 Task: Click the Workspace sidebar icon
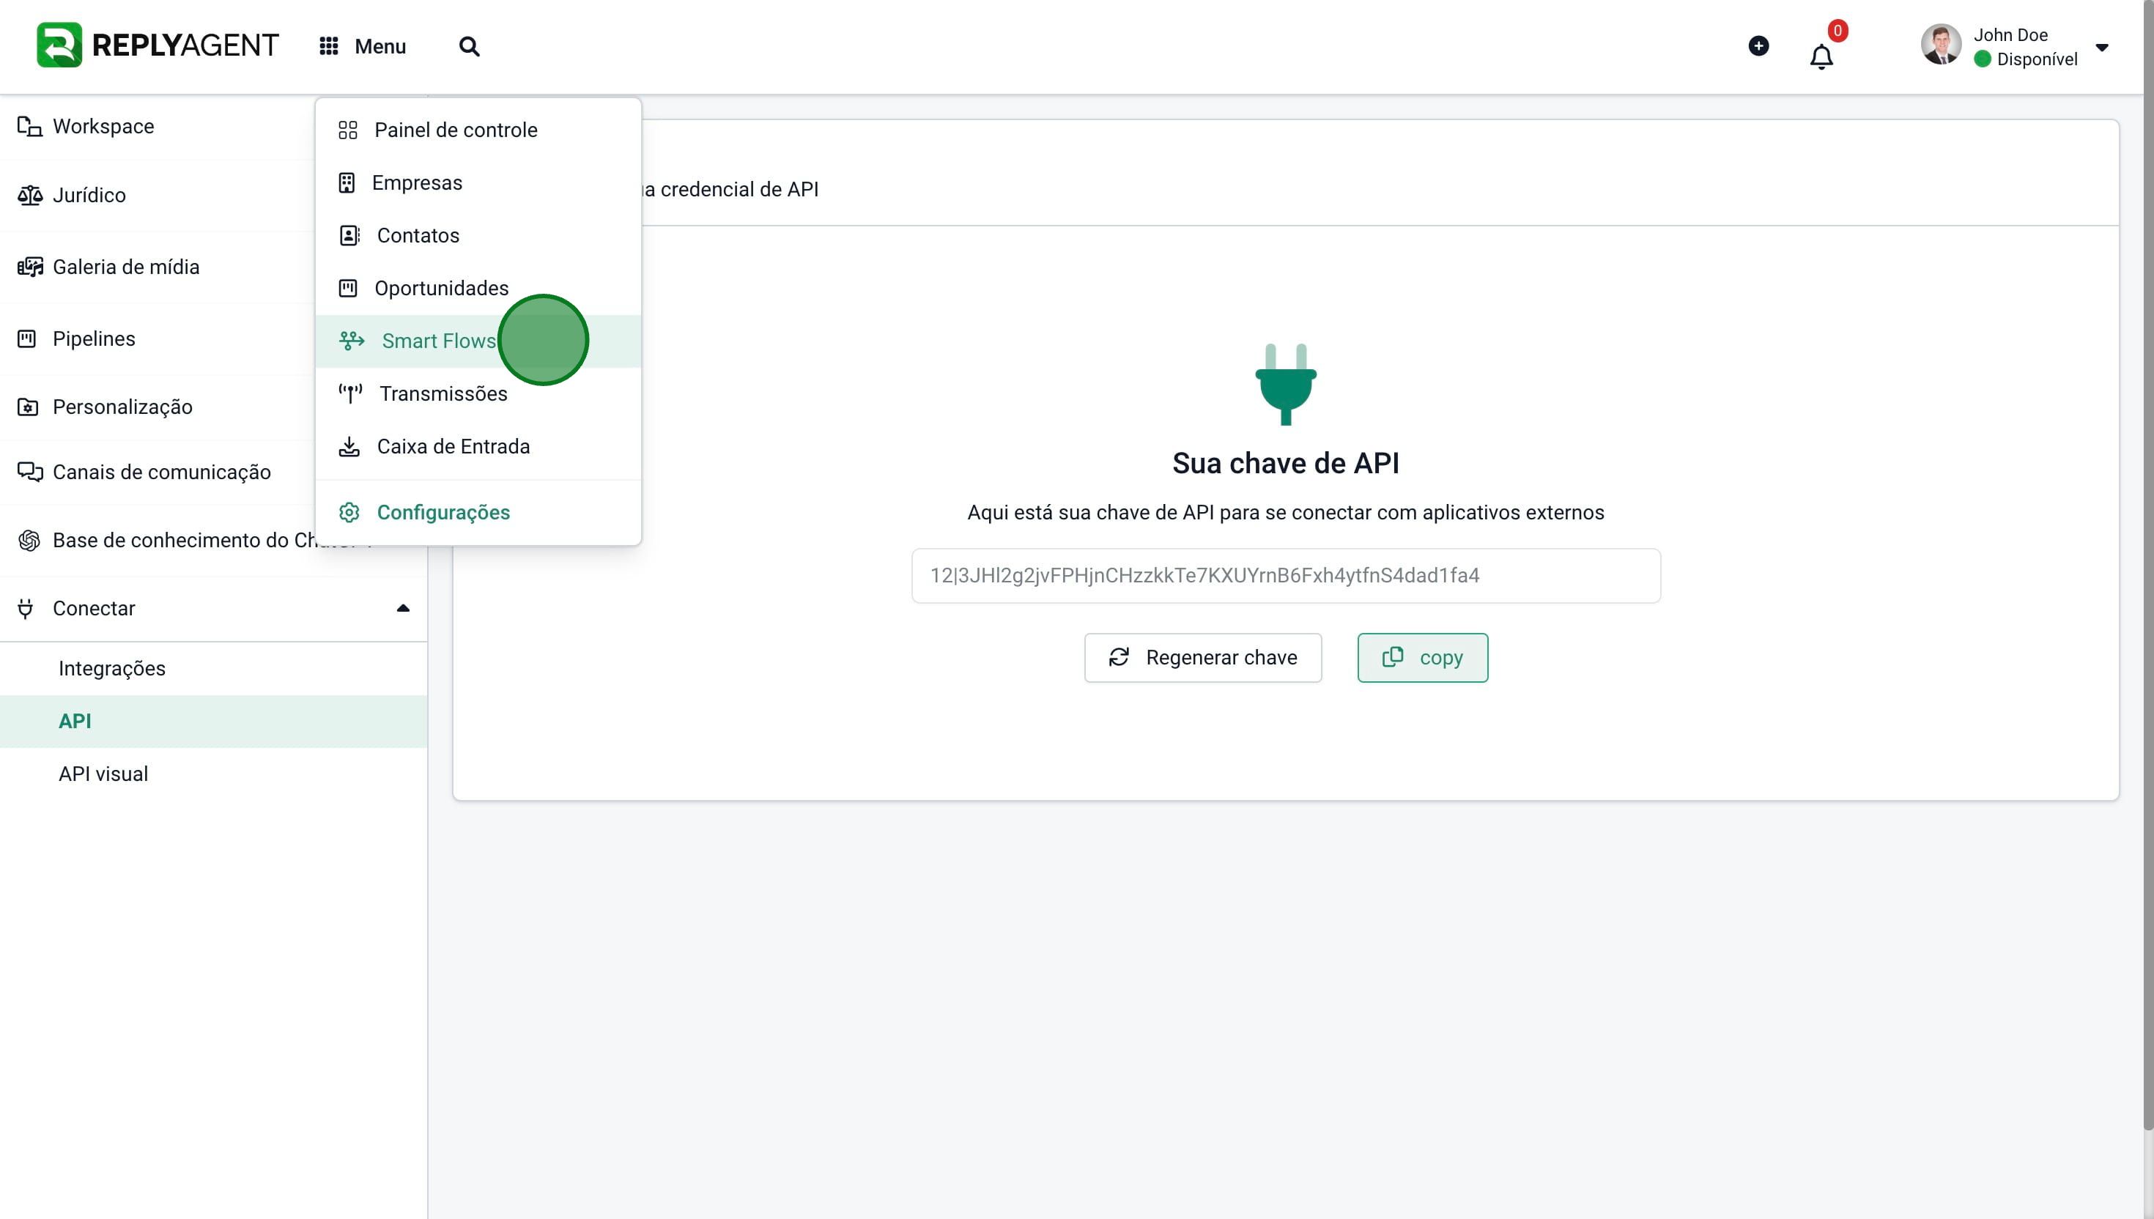coord(29,127)
